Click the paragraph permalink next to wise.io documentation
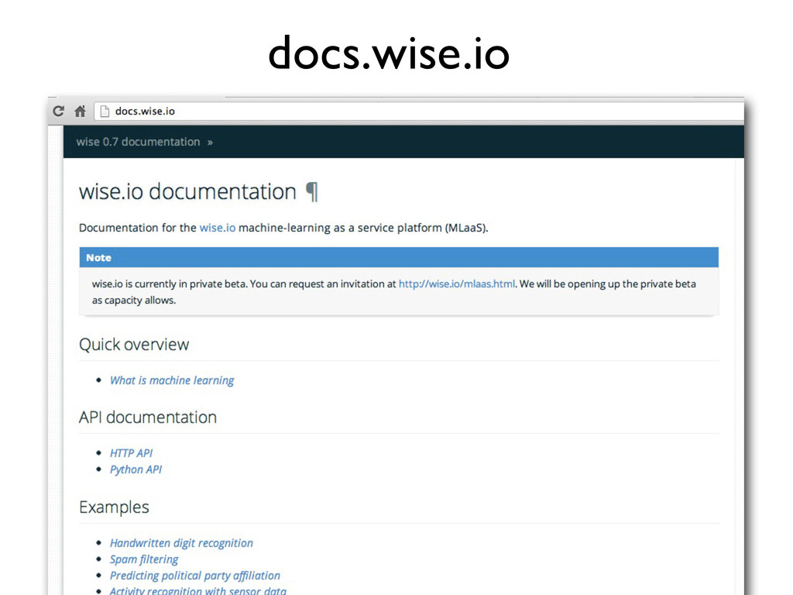 tap(312, 192)
